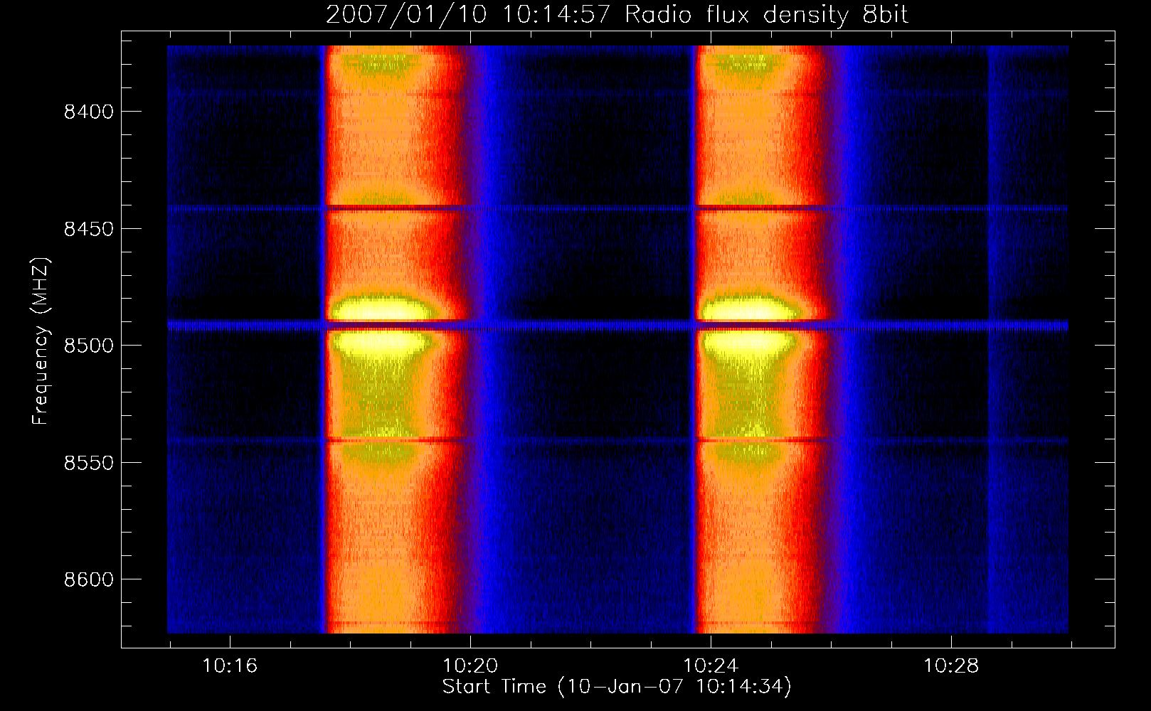Click the 8500 frequency tick label

(x=89, y=346)
